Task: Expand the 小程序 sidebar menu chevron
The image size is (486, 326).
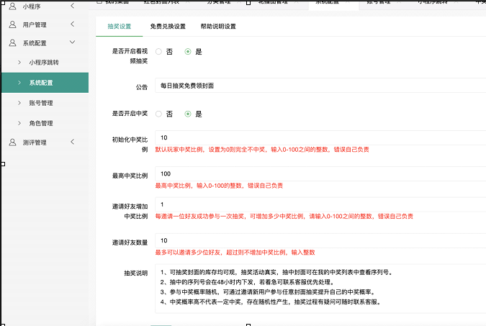Action: 72,6
